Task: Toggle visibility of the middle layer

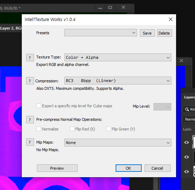Action: (186, 157)
